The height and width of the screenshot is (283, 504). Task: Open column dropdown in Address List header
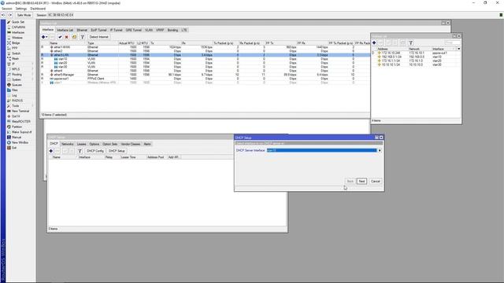[x=458, y=49]
